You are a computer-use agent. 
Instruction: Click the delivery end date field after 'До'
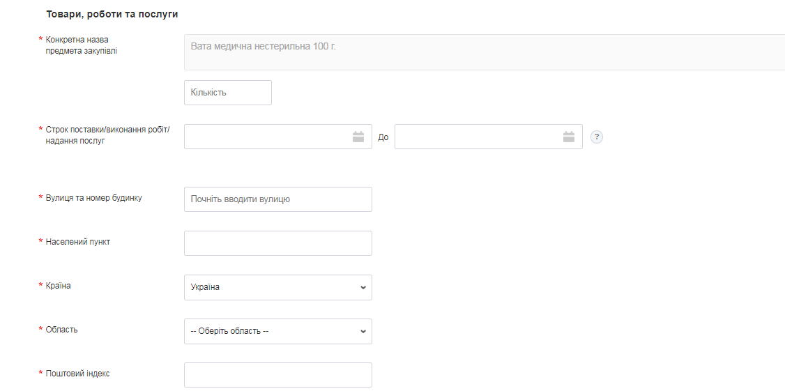click(x=478, y=137)
